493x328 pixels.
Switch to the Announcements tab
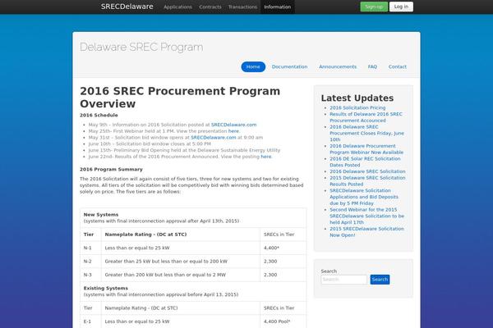(x=338, y=67)
